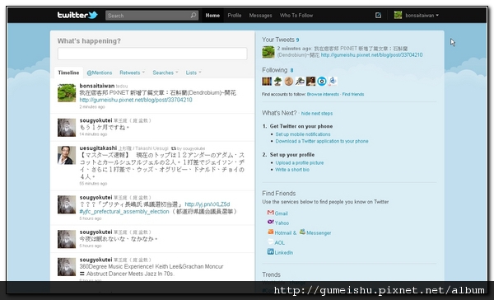Image resolution: width=494 pixels, height=300 pixels.
Task: Click the Twitter bird logo
Action: (93, 15)
